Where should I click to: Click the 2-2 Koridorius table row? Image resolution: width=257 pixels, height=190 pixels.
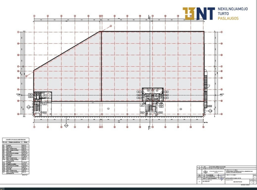[x=16, y=147]
